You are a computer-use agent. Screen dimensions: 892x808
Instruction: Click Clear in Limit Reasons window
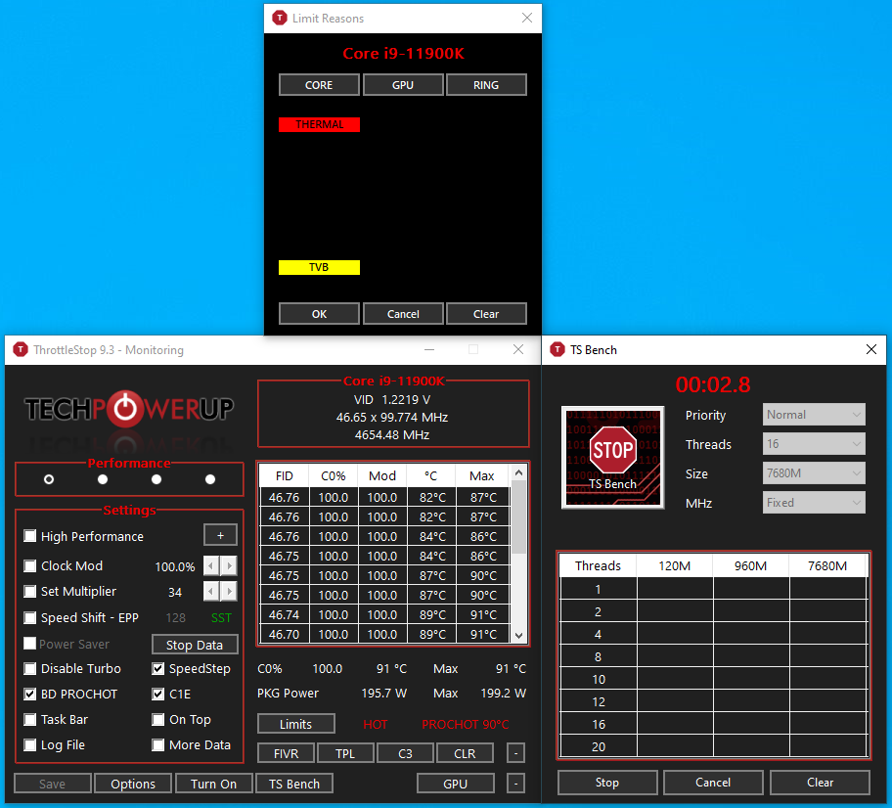[486, 314]
